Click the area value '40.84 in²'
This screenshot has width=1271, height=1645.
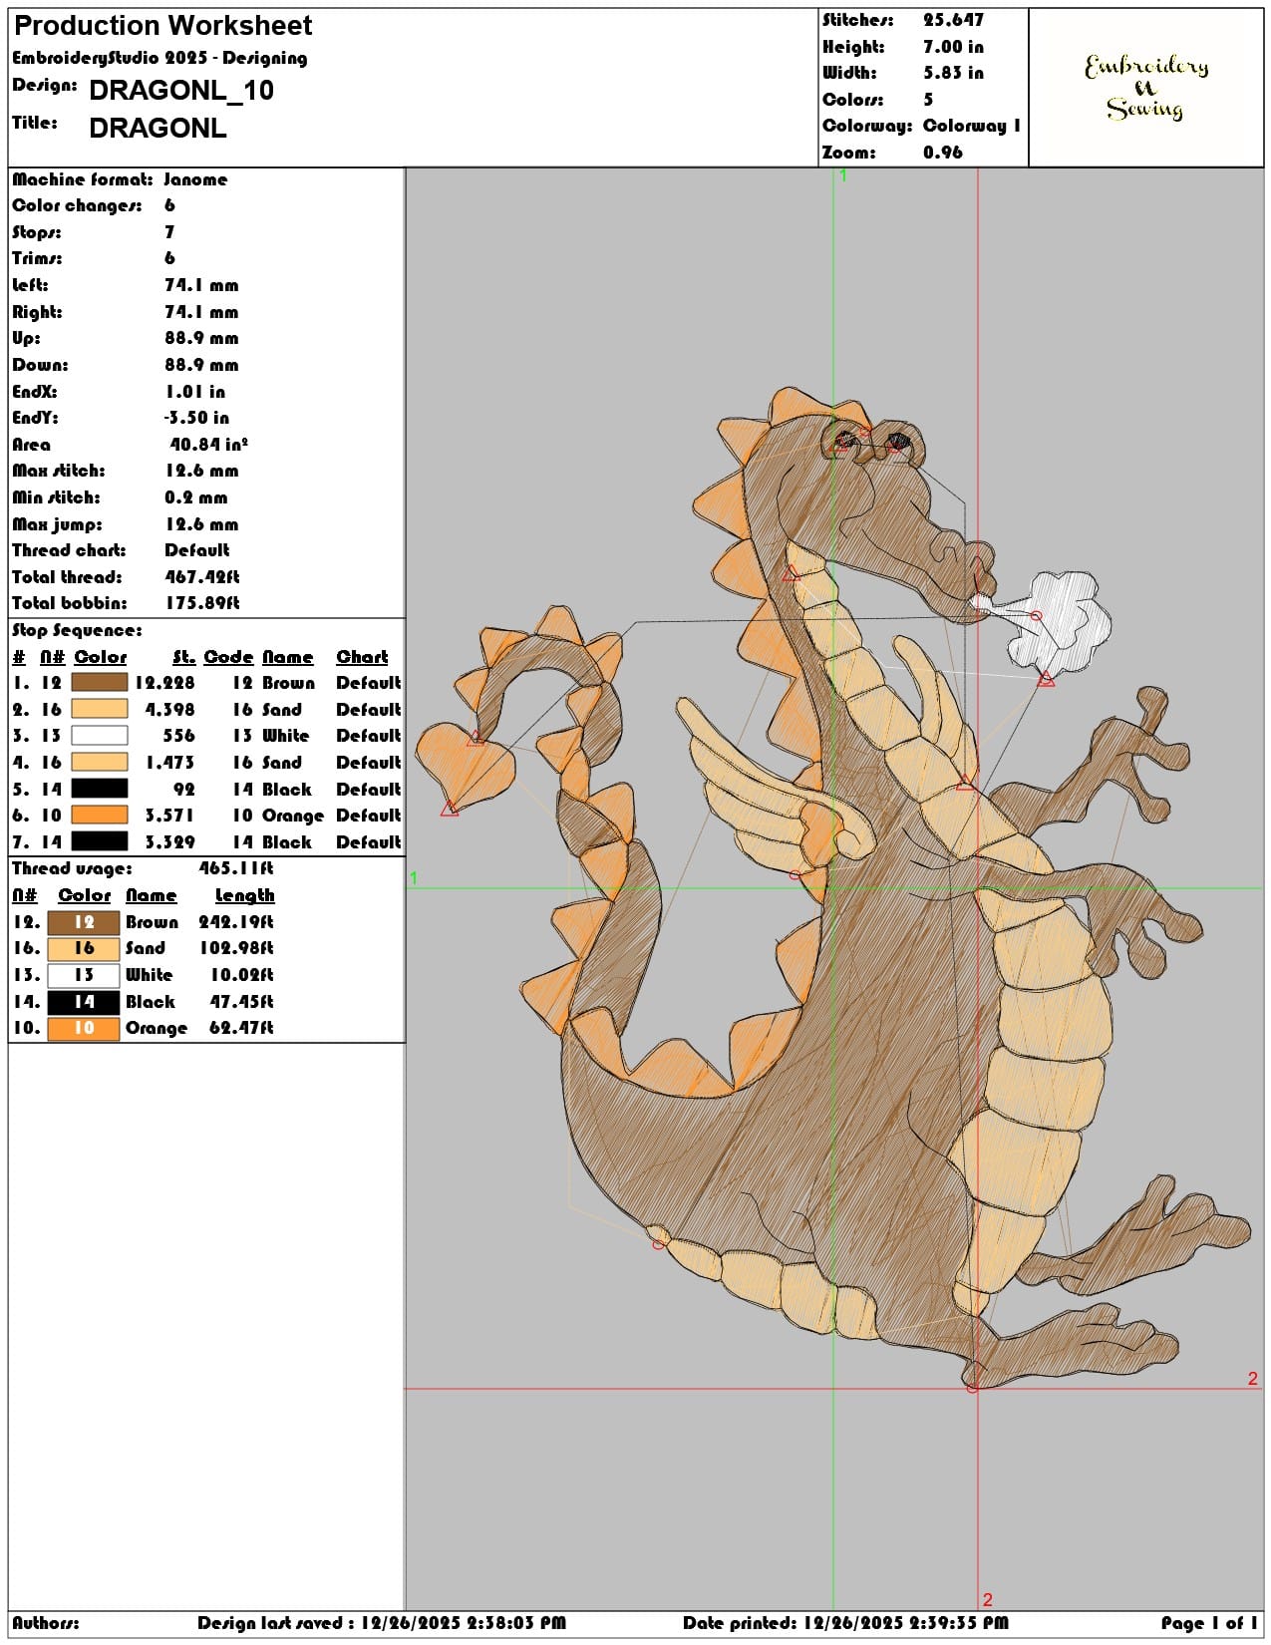pyautogui.click(x=208, y=445)
